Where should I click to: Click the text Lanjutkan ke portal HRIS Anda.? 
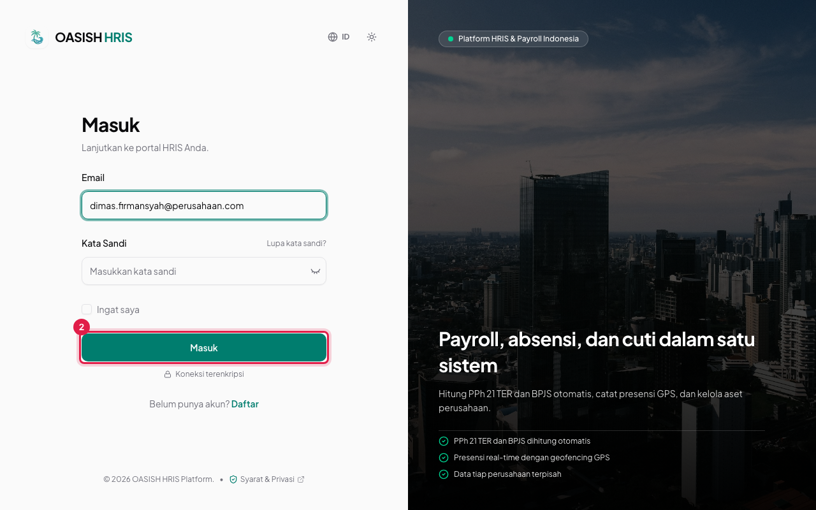(145, 148)
